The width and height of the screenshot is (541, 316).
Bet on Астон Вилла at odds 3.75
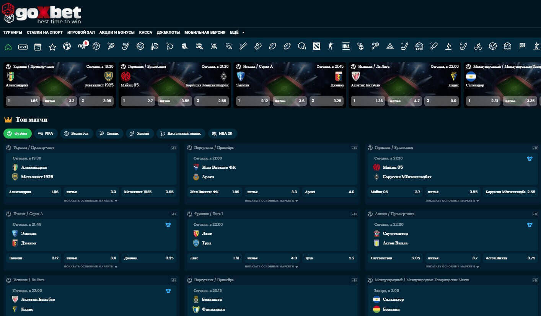[x=510, y=258]
